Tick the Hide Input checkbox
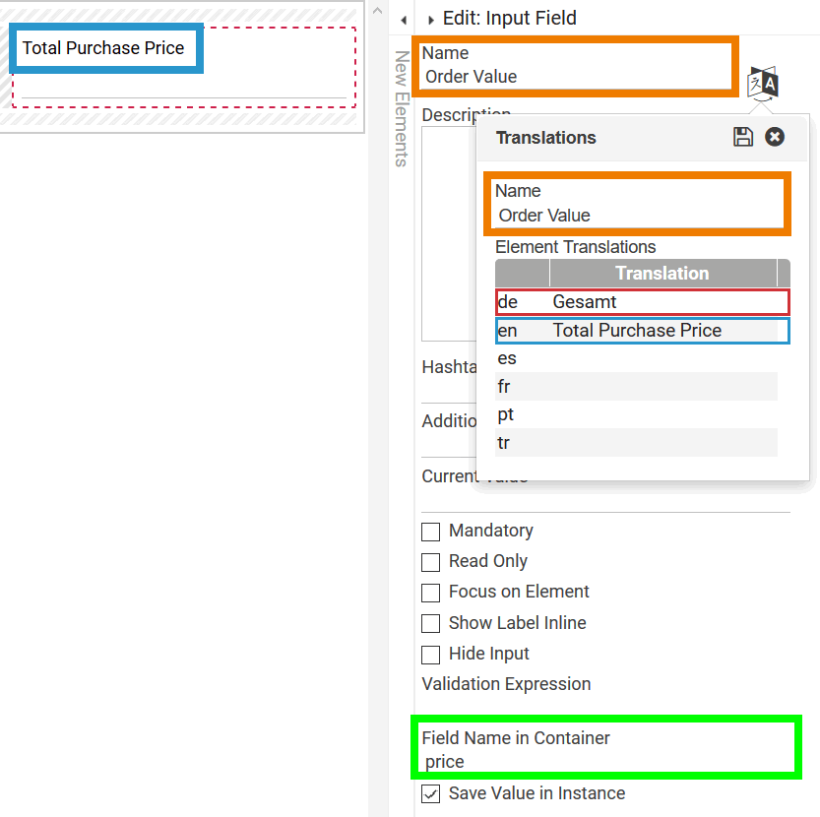This screenshot has width=820, height=817. pos(431,655)
